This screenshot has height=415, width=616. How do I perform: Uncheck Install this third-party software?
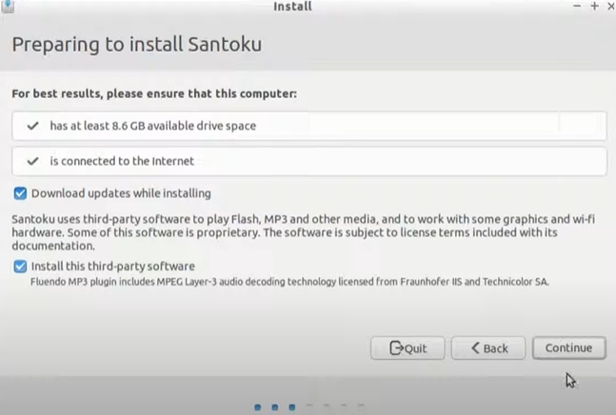coord(20,267)
